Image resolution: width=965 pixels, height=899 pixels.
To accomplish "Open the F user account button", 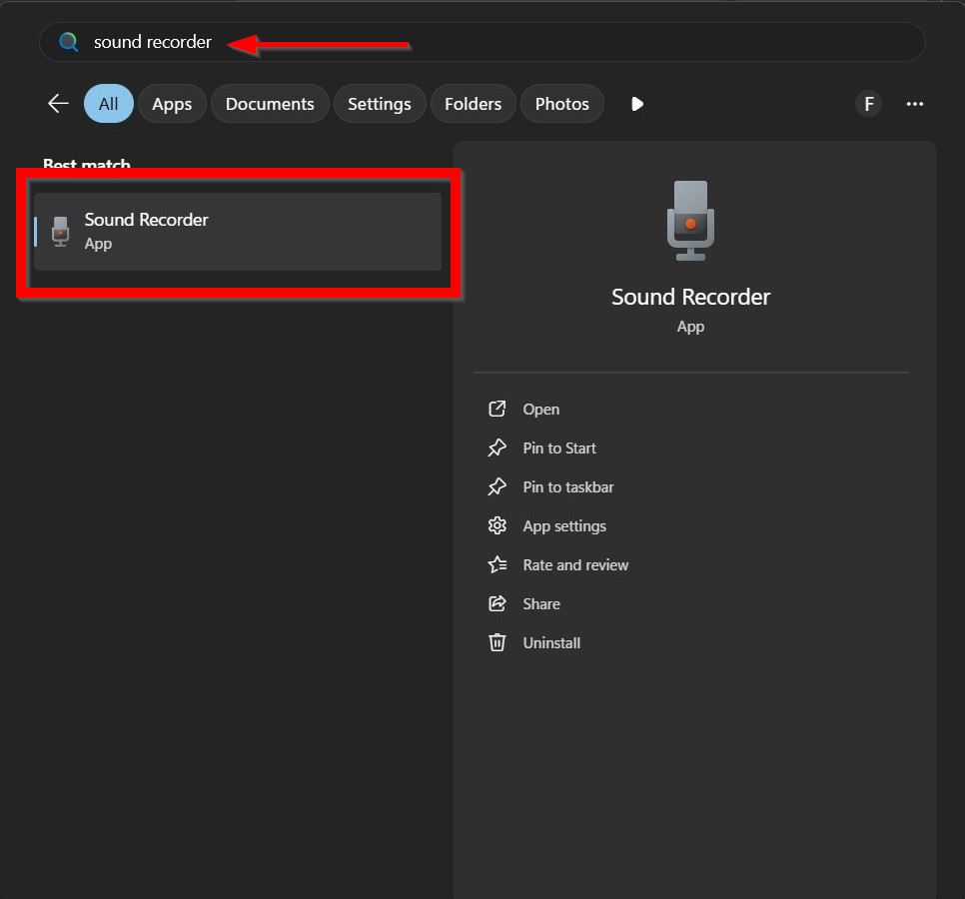I will click(868, 103).
